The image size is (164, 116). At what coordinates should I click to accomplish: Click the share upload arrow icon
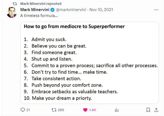156,110
